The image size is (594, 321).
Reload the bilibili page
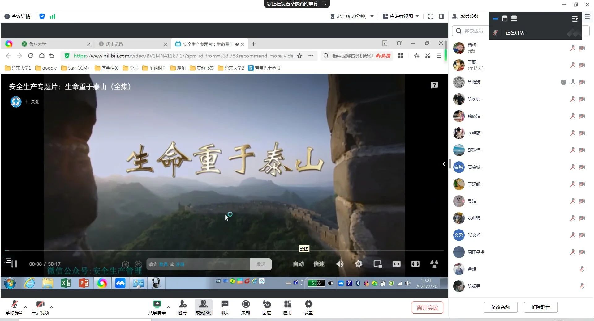pos(31,56)
